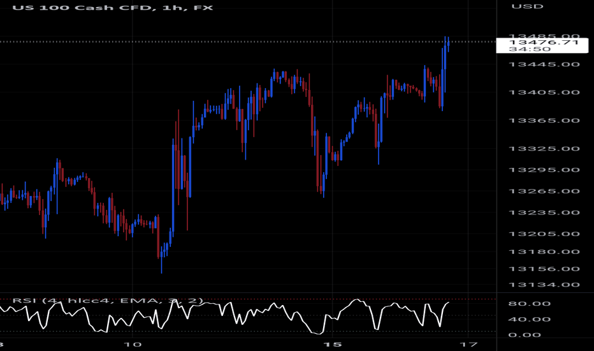Click date label 15 on time axis
Screen dimensions: 594x351
(332, 345)
